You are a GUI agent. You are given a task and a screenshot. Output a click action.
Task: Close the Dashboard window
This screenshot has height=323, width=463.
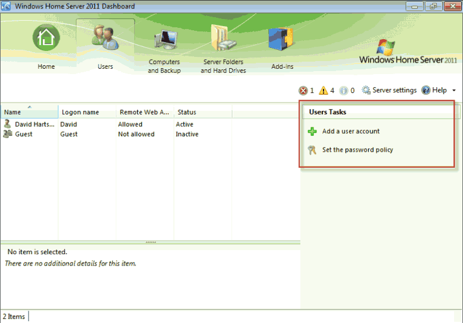[453, 6]
